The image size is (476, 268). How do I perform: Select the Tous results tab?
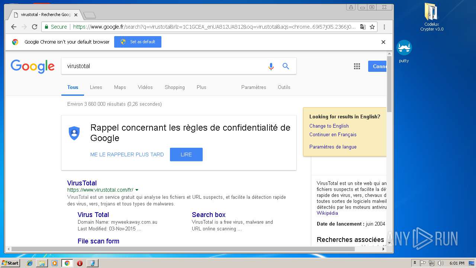coord(73,87)
